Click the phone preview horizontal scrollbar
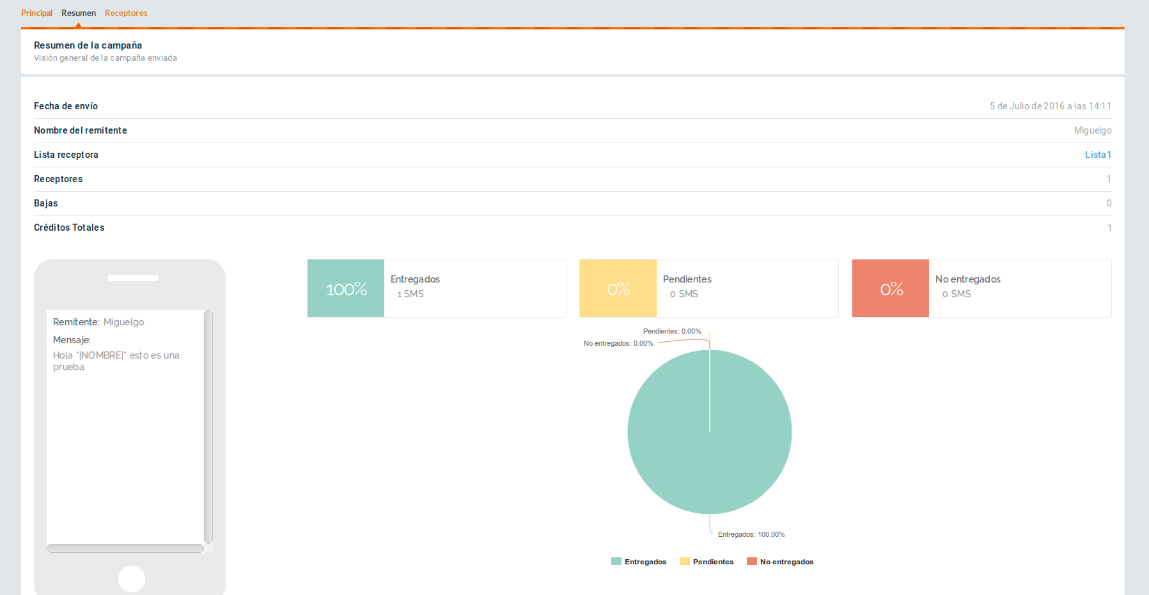 [125, 548]
